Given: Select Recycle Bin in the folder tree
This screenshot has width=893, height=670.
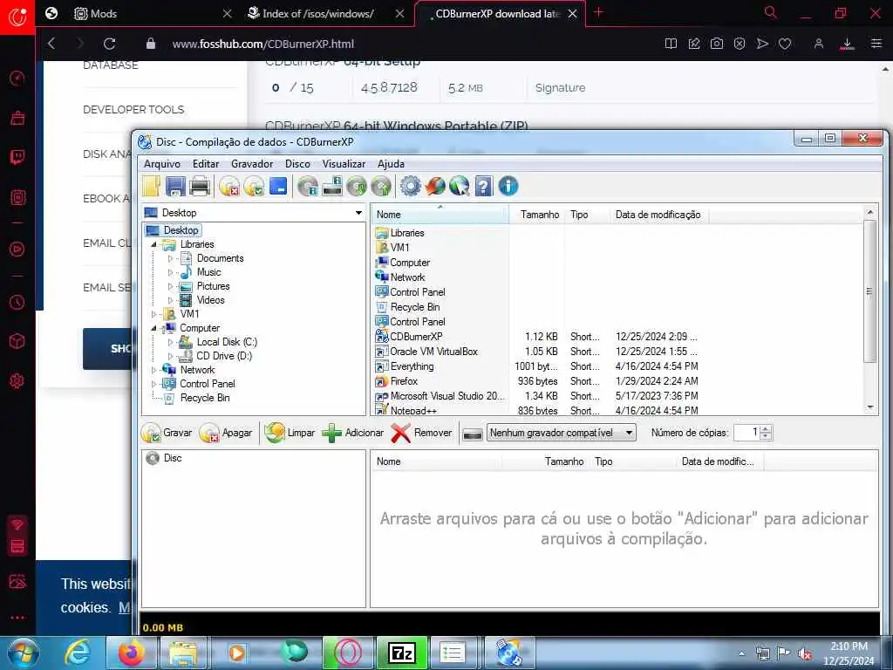Looking at the screenshot, I should [x=205, y=398].
